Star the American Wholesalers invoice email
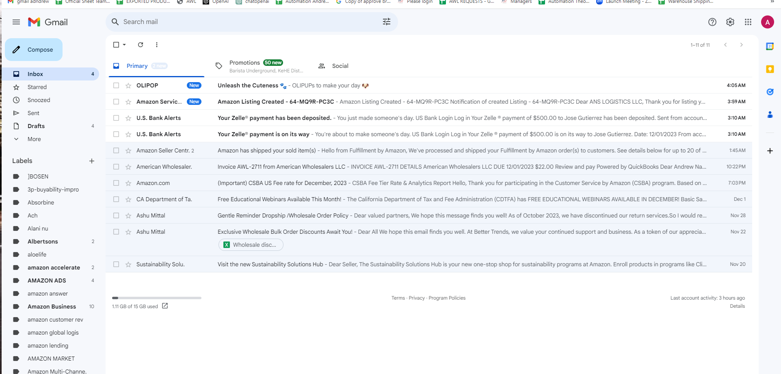The height and width of the screenshot is (374, 781). click(x=128, y=167)
